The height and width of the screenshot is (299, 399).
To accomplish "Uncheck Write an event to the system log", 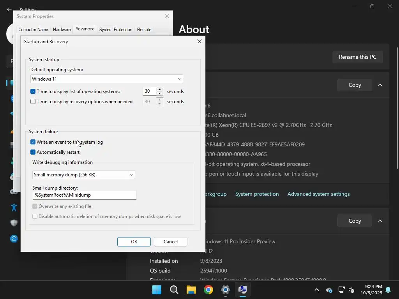I will tap(33, 142).
